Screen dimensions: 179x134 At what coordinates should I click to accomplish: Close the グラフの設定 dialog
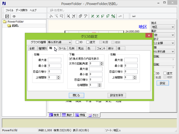149,35
